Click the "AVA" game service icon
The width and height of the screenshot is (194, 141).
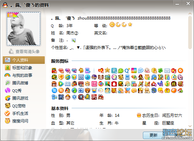click(x=81, y=84)
